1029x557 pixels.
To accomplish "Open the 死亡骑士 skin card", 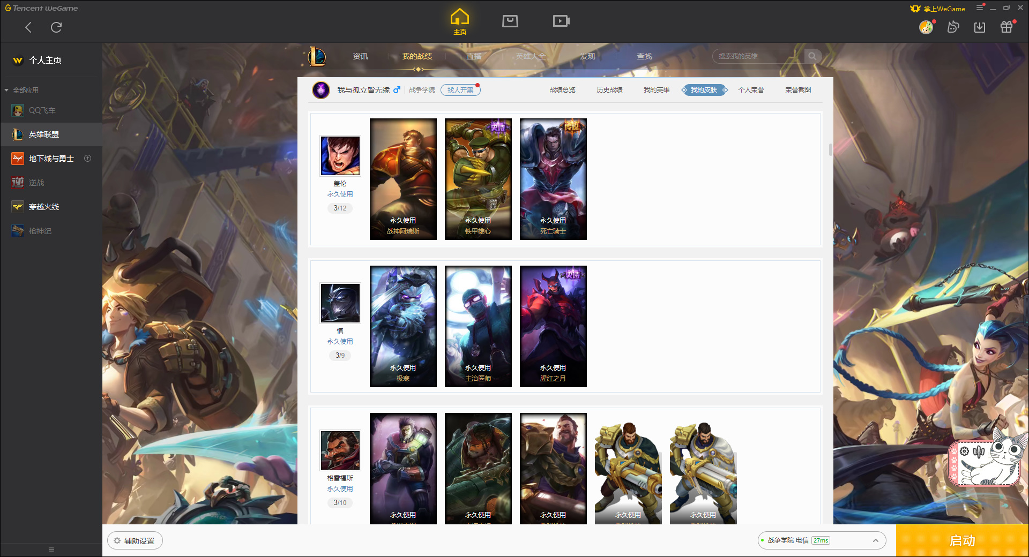I will point(553,179).
